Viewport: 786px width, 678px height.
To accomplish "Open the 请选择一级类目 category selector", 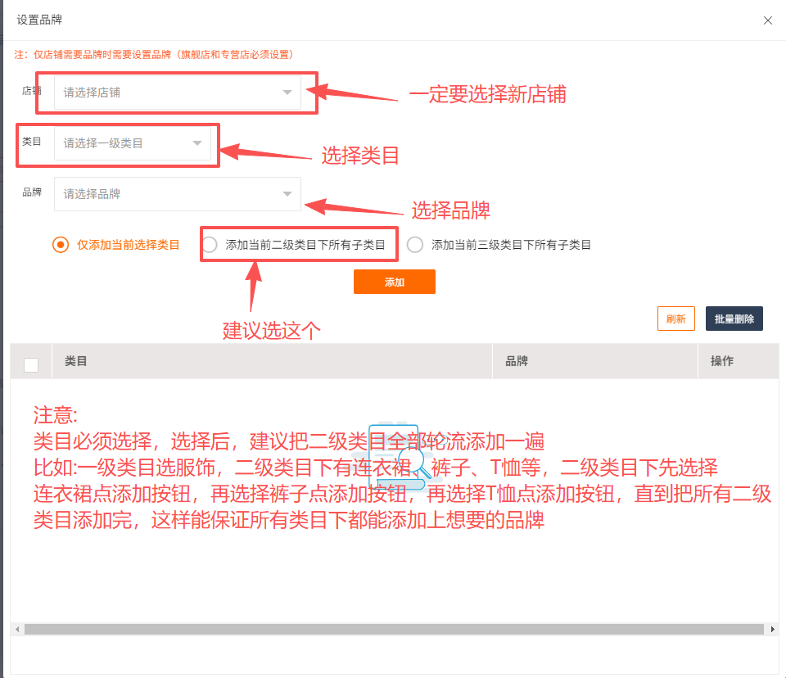I will tap(123, 143).
